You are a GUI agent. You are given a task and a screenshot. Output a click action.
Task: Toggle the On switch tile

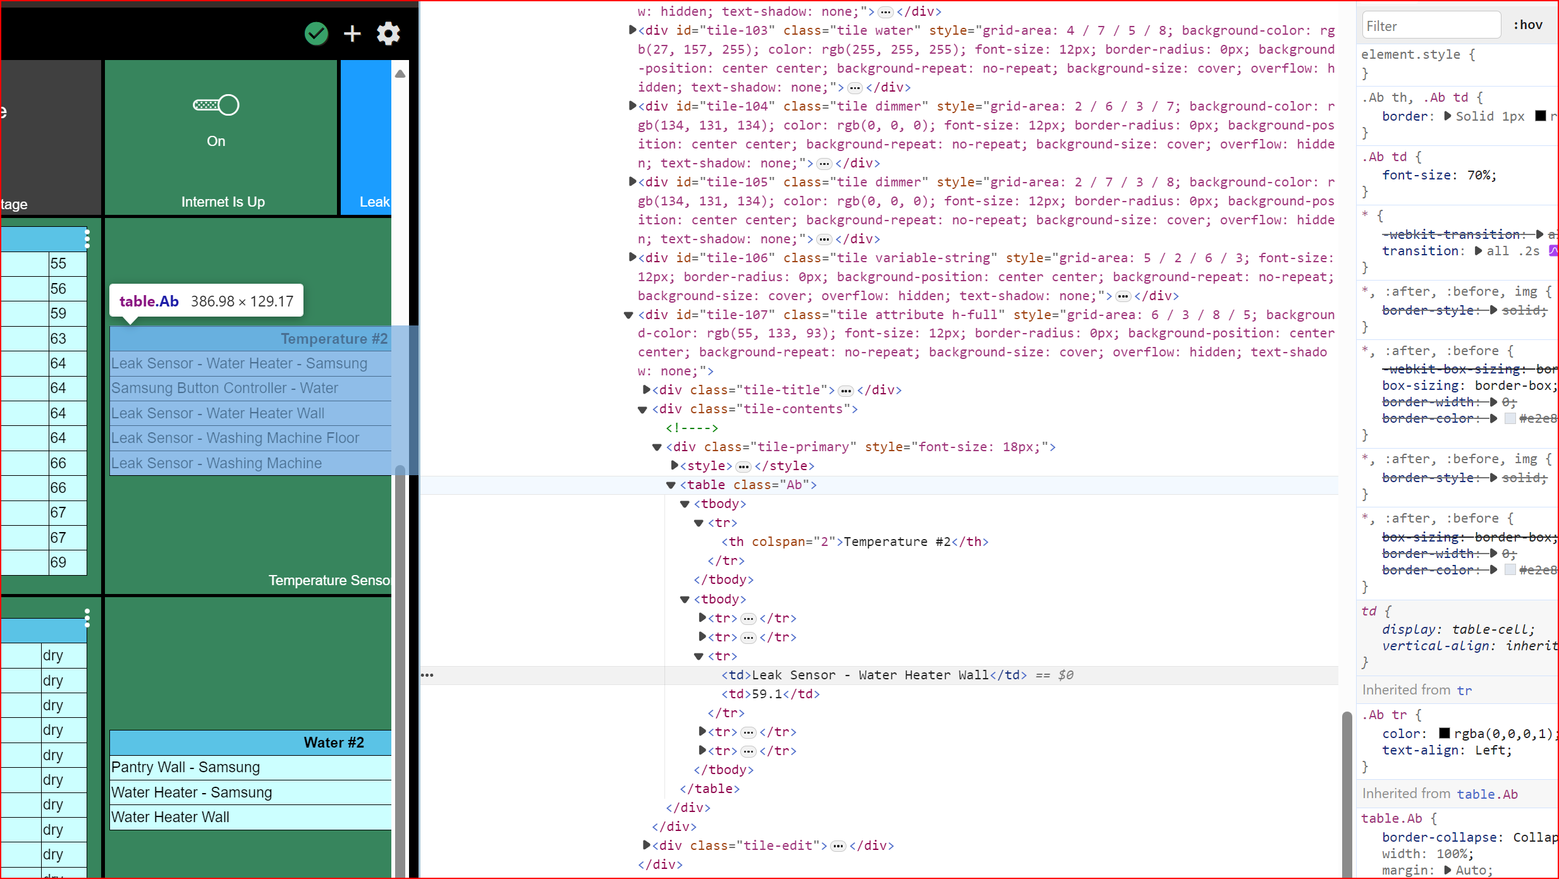[x=216, y=105]
